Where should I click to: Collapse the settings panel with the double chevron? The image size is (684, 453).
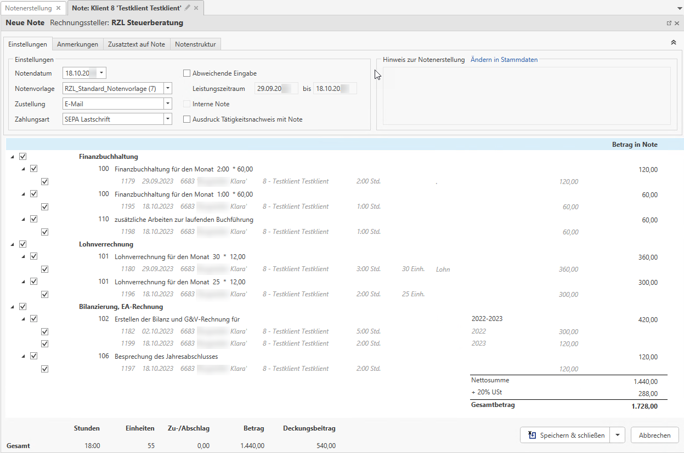(x=673, y=42)
